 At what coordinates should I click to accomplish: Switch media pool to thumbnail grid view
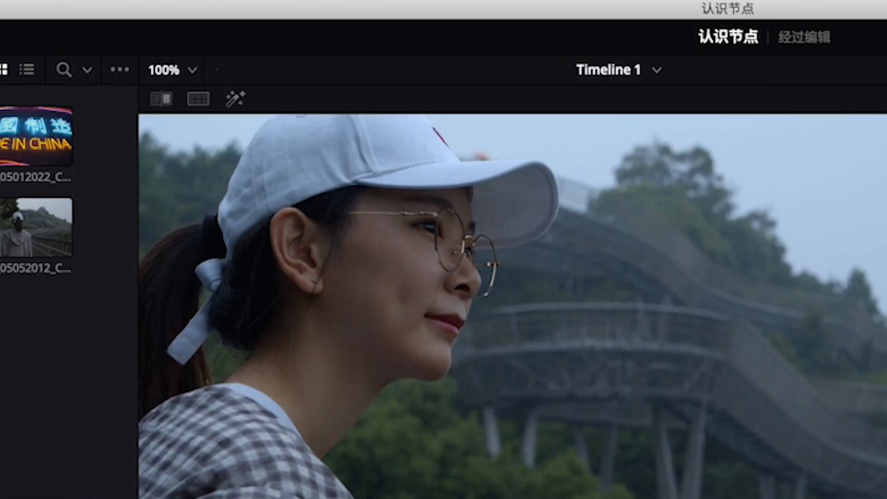coord(4,70)
